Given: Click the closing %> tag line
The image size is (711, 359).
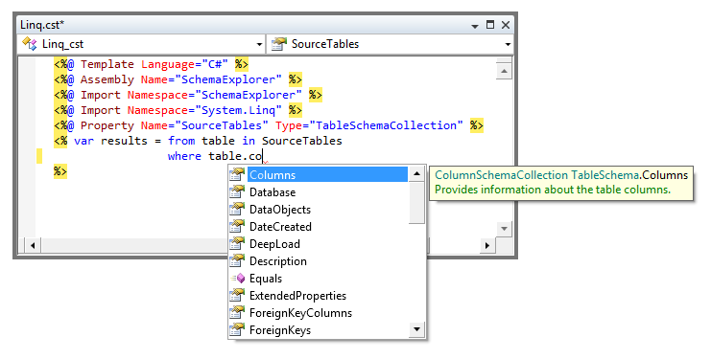Looking at the screenshot, I should (x=60, y=171).
